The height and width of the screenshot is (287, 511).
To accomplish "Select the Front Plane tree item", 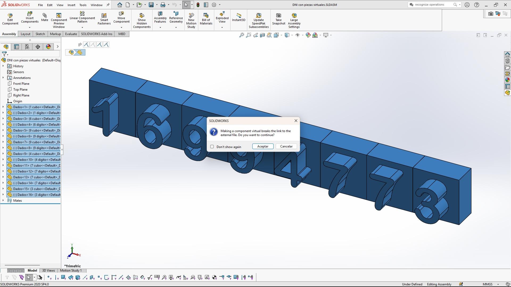I will coord(21,83).
